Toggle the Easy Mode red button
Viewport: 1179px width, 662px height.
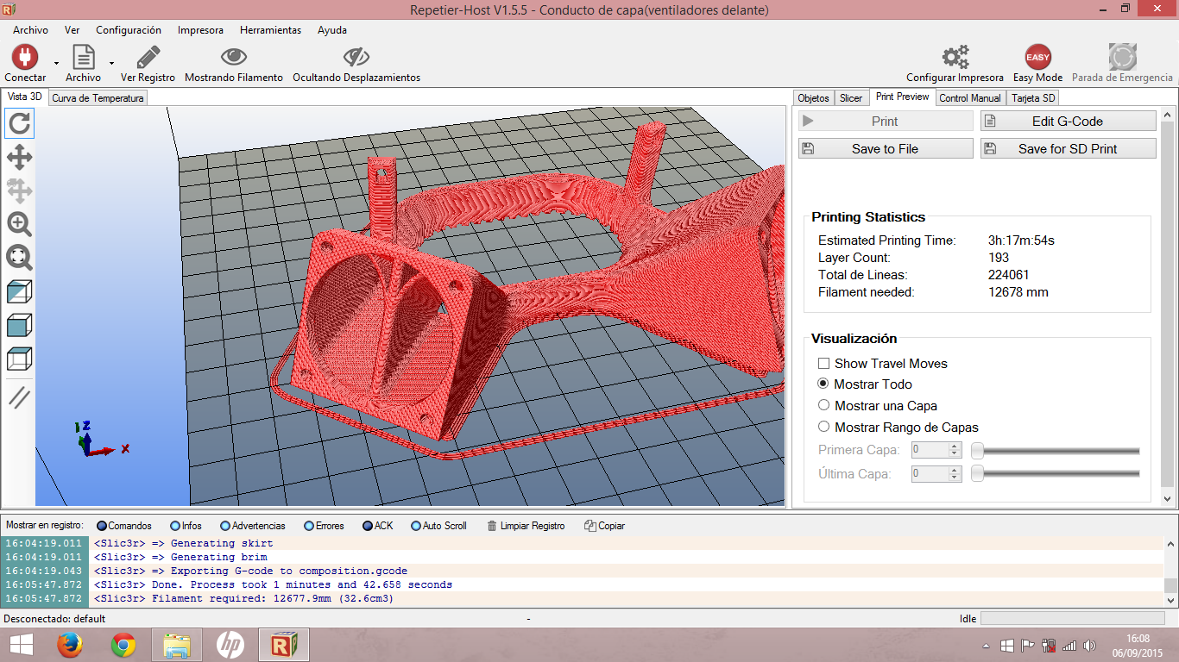pyautogui.click(x=1037, y=57)
